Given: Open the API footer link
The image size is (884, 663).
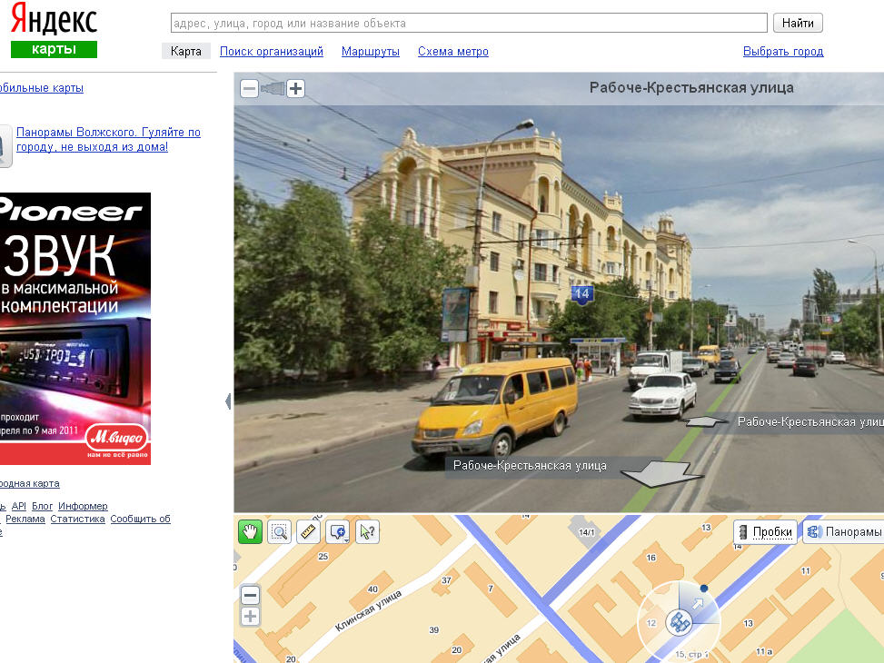Looking at the screenshot, I should click(x=18, y=506).
